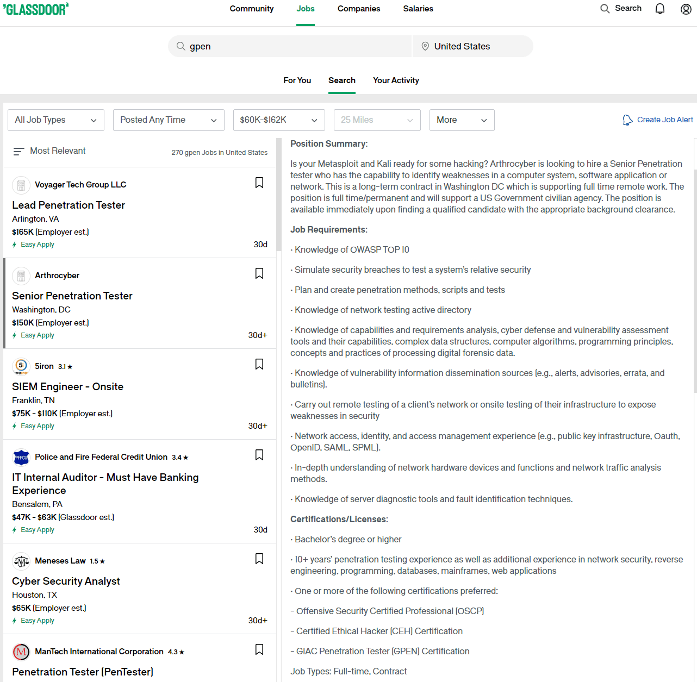Click the location pin icon

point(425,47)
